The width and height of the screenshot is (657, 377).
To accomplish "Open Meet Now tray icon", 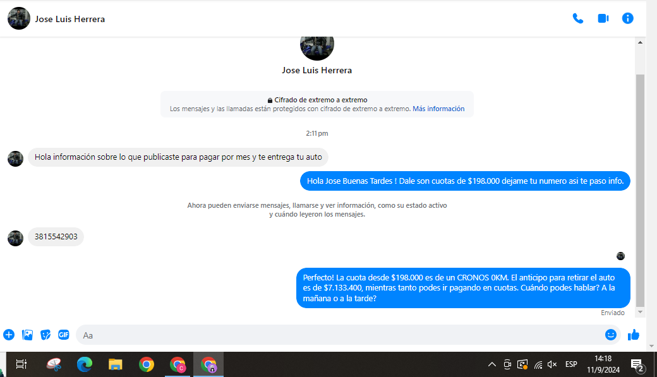I will pos(507,364).
